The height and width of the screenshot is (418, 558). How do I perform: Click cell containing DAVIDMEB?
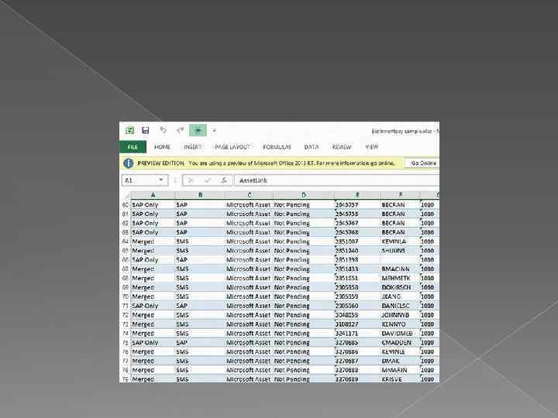point(401,334)
